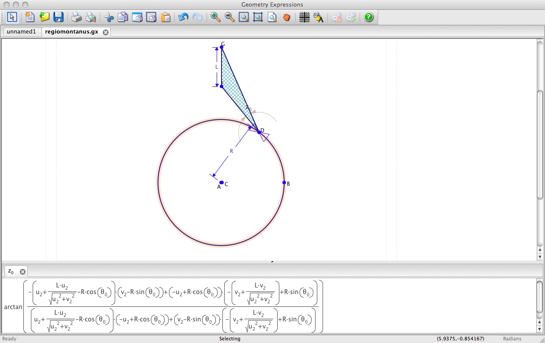This screenshot has width=545, height=343.
Task: Close the regiomontanus.gx tab
Action: (x=105, y=32)
